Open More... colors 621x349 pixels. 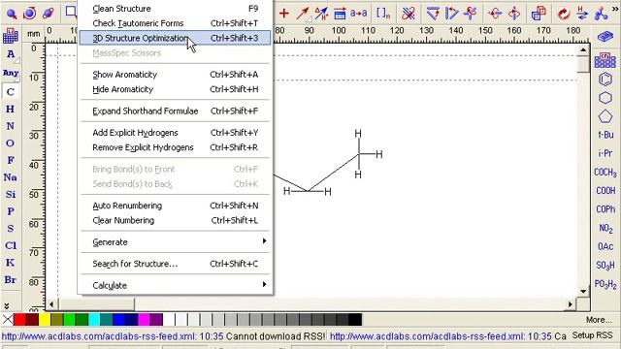coord(599,320)
